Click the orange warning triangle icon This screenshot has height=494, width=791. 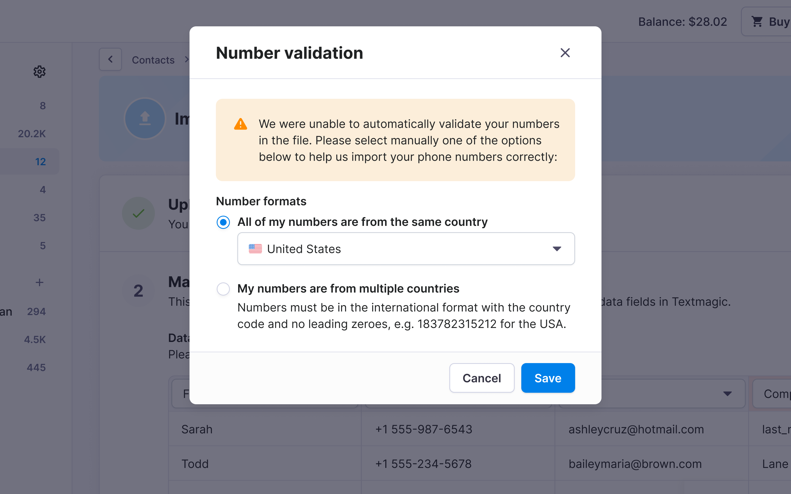point(241,124)
